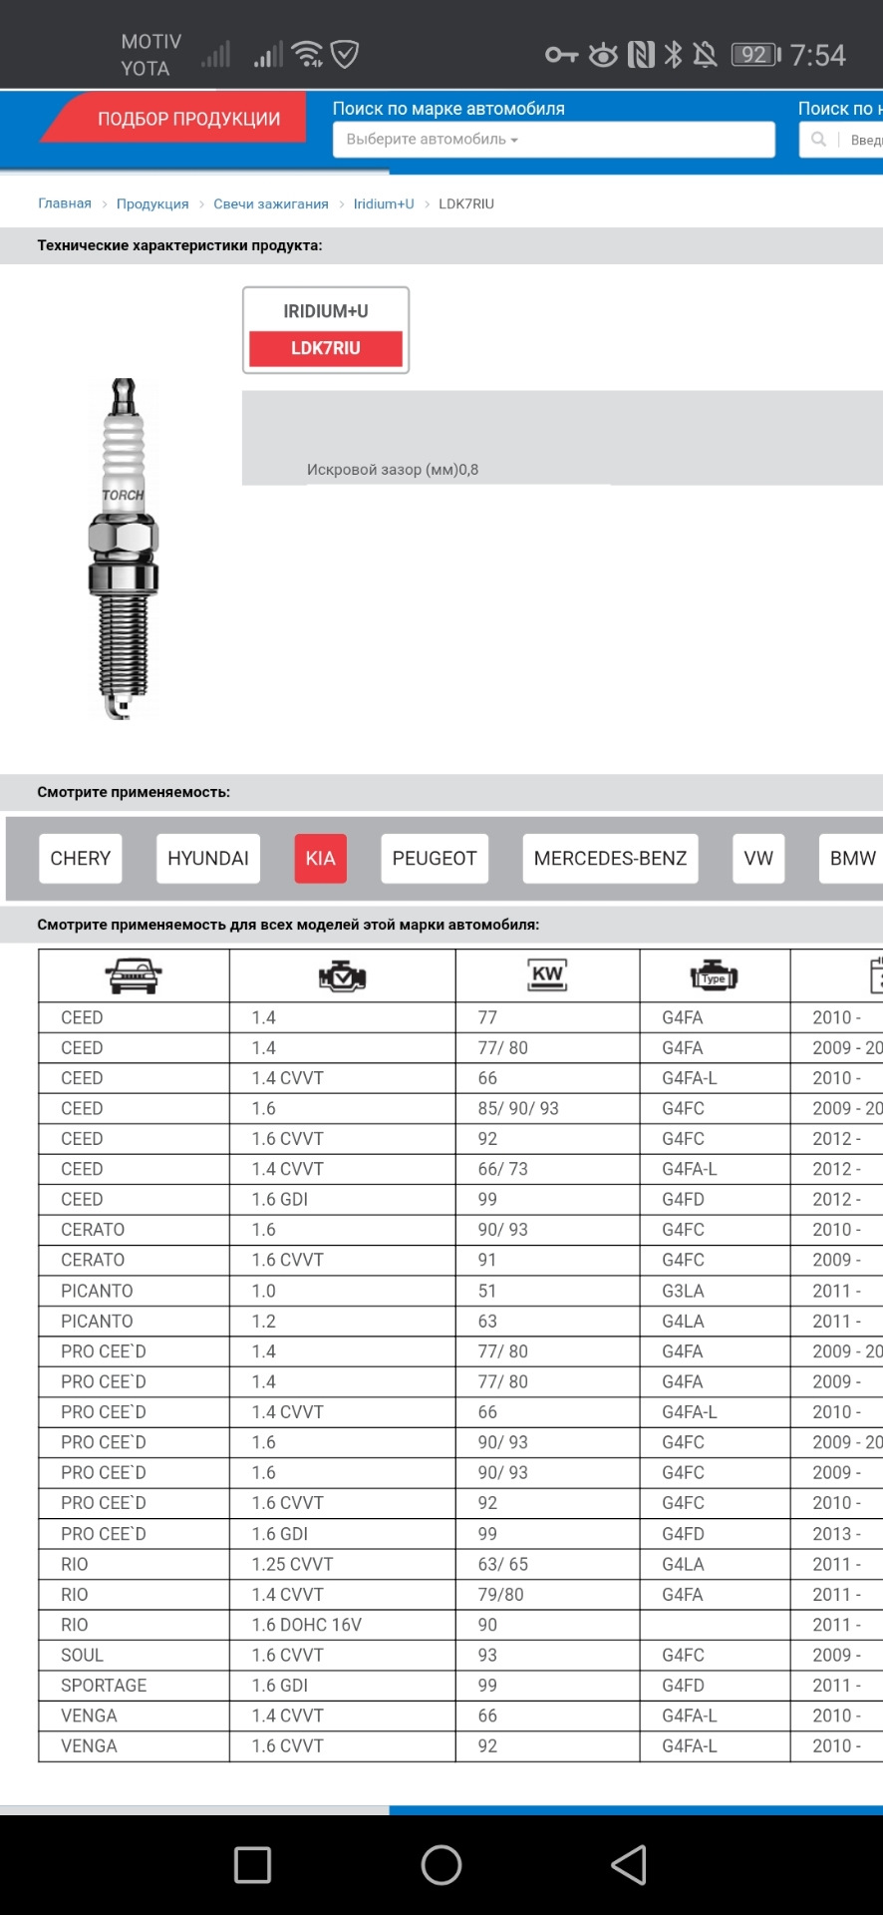Image resolution: width=883 pixels, height=1915 pixels.
Task: Select the HYUNDAI brand tab
Action: 208,859
